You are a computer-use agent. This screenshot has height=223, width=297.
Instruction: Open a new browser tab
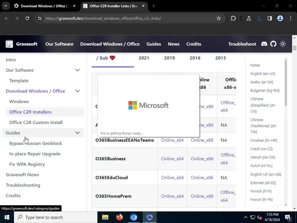[x=154, y=6]
